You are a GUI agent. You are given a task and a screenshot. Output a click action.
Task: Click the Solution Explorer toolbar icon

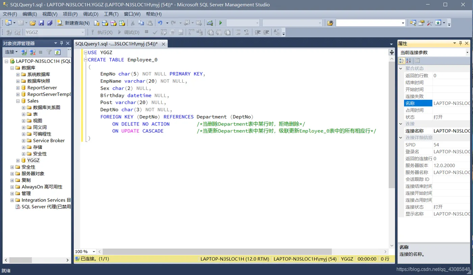pos(413,23)
